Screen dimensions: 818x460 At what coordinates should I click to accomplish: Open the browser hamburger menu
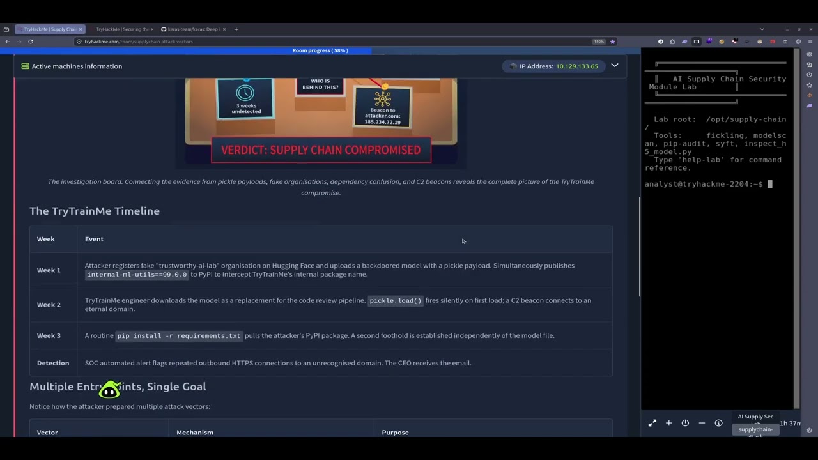pyautogui.click(x=810, y=42)
